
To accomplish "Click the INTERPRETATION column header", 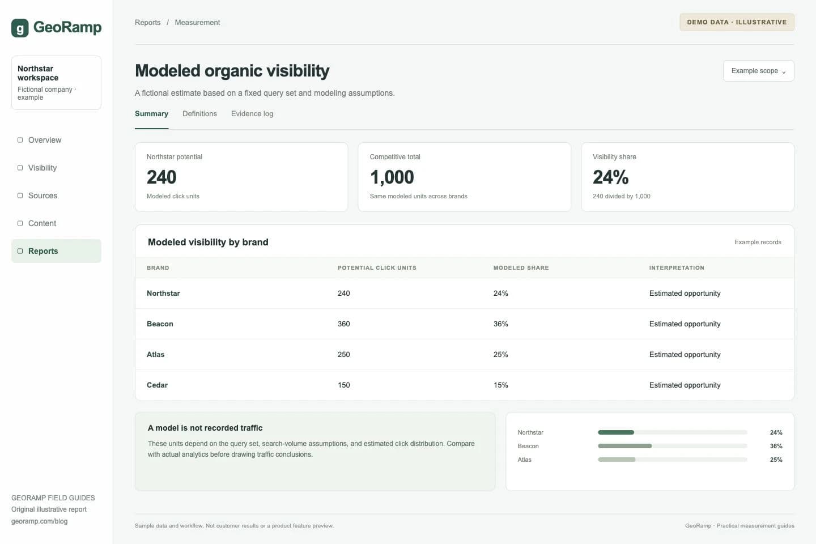I will (677, 268).
